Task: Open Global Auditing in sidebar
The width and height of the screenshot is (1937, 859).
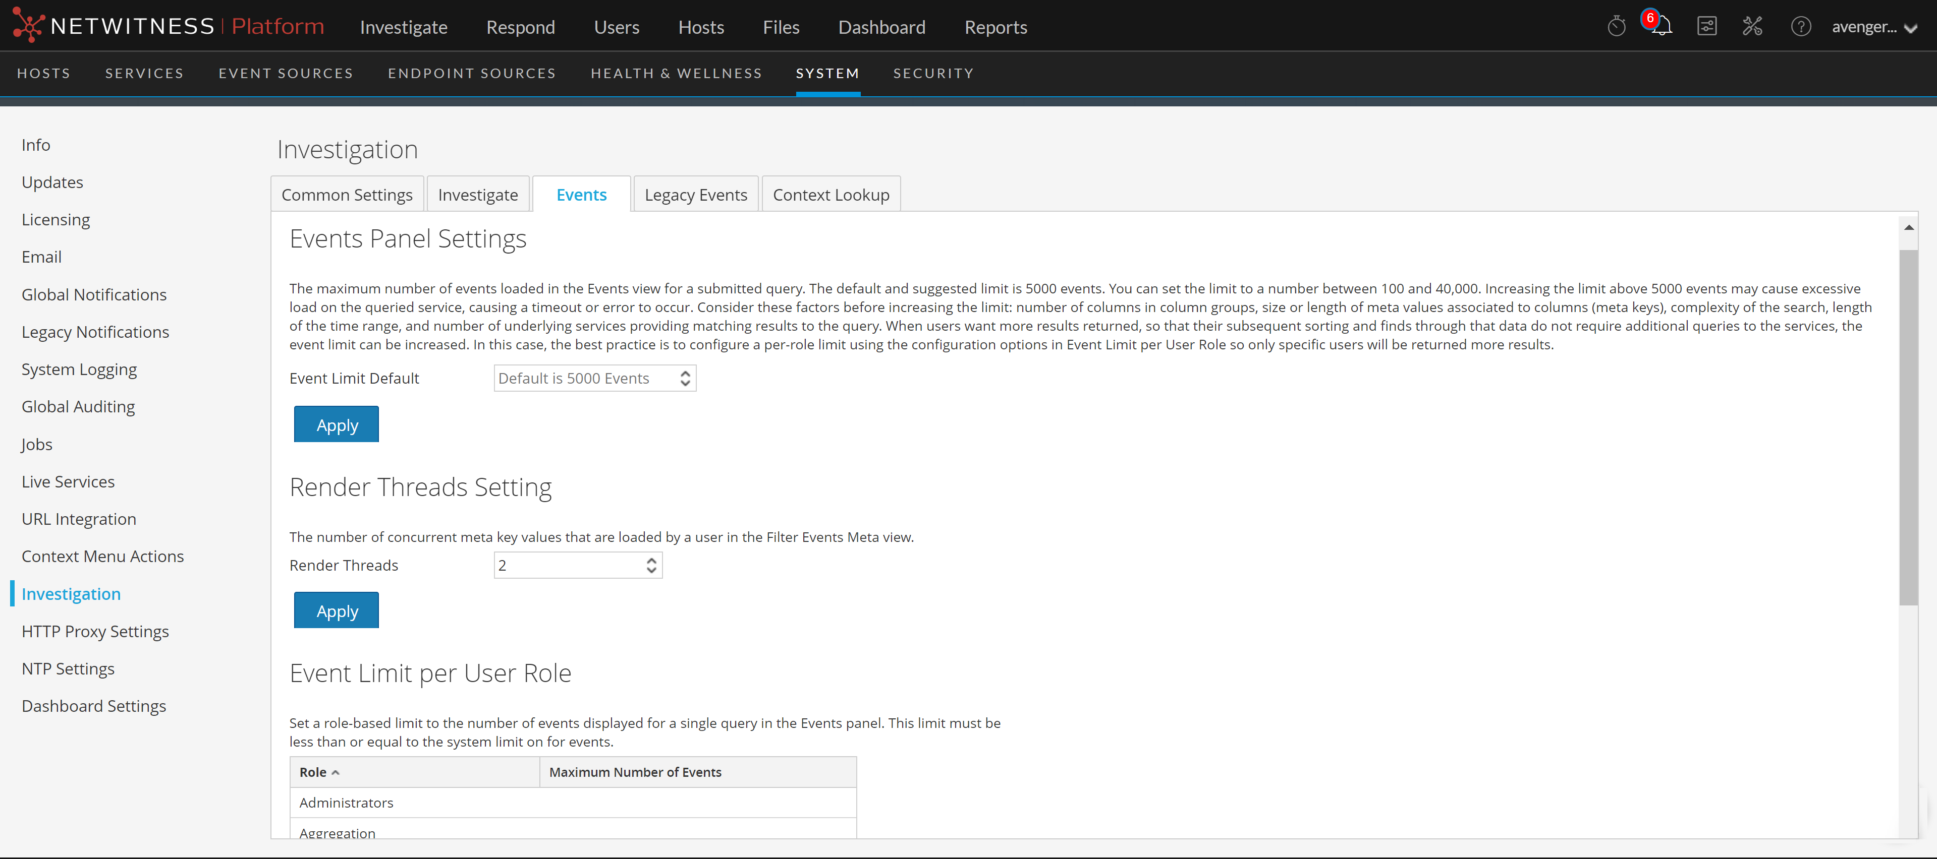Action: click(x=78, y=407)
